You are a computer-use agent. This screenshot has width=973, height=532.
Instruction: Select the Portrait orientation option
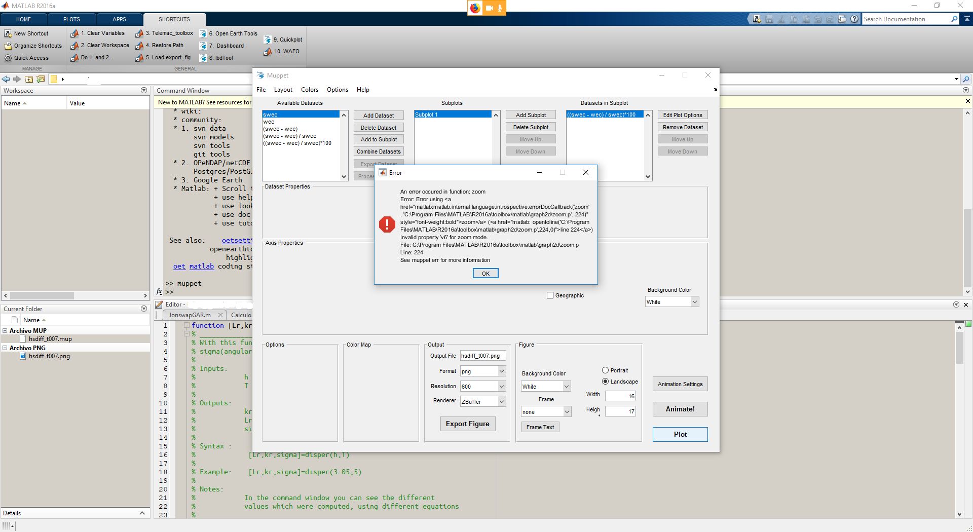pos(605,370)
